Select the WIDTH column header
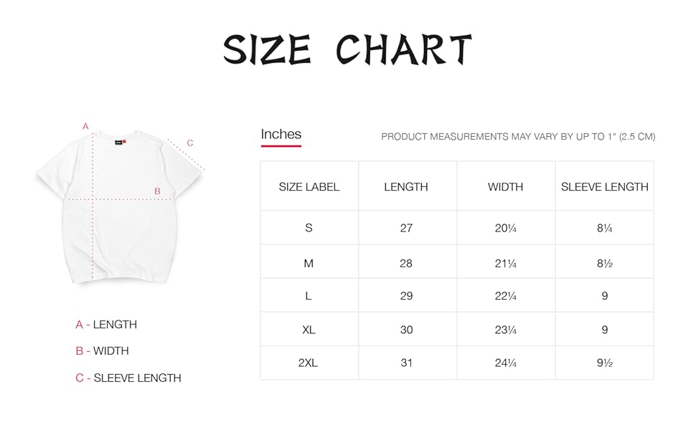696x430 pixels. (505, 187)
